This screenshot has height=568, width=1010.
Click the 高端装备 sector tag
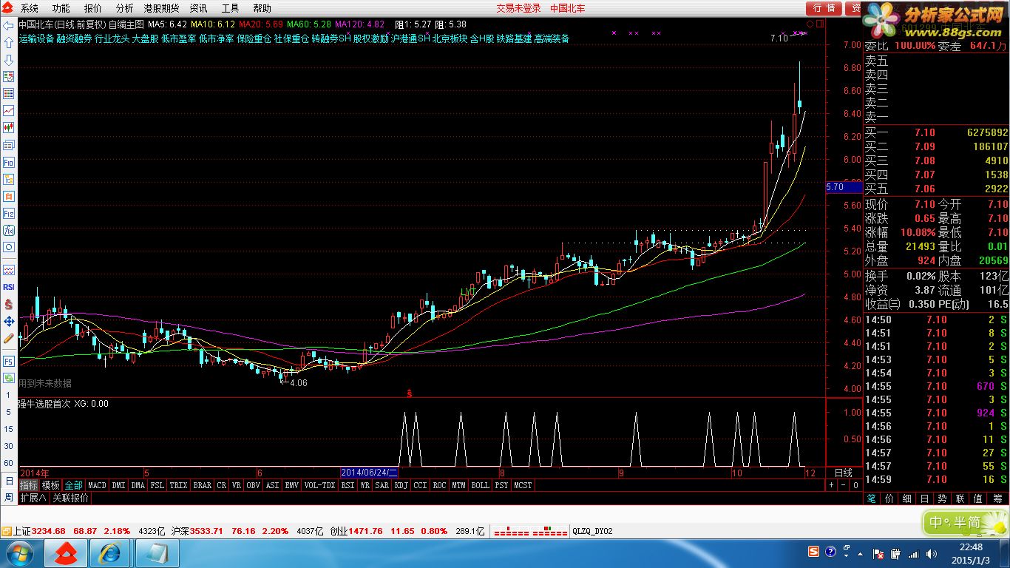[552, 38]
